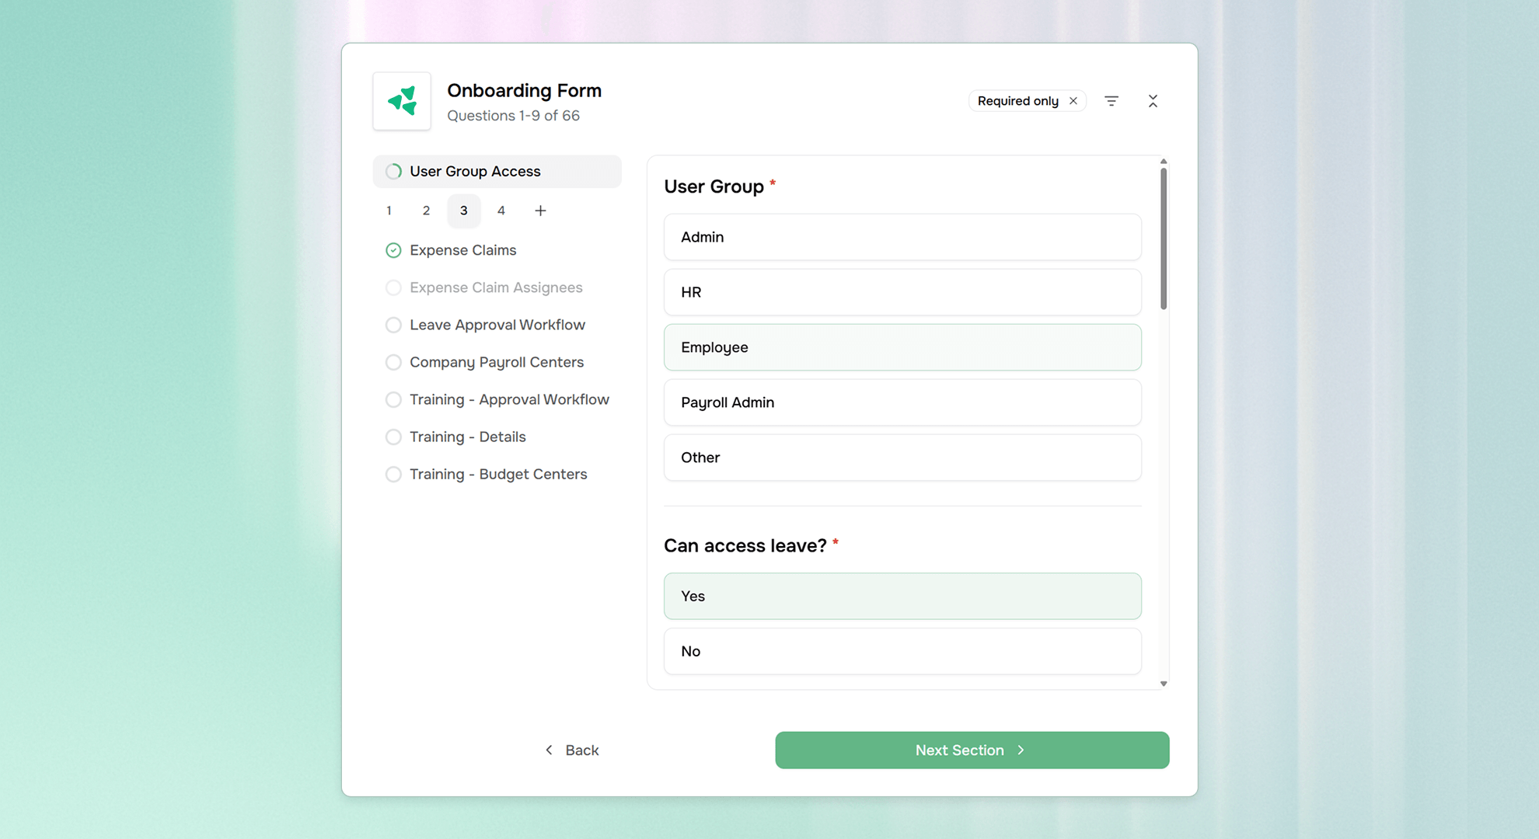Click the collapse arrows icon at top right
This screenshot has width=1539, height=839.
pyautogui.click(x=1153, y=101)
